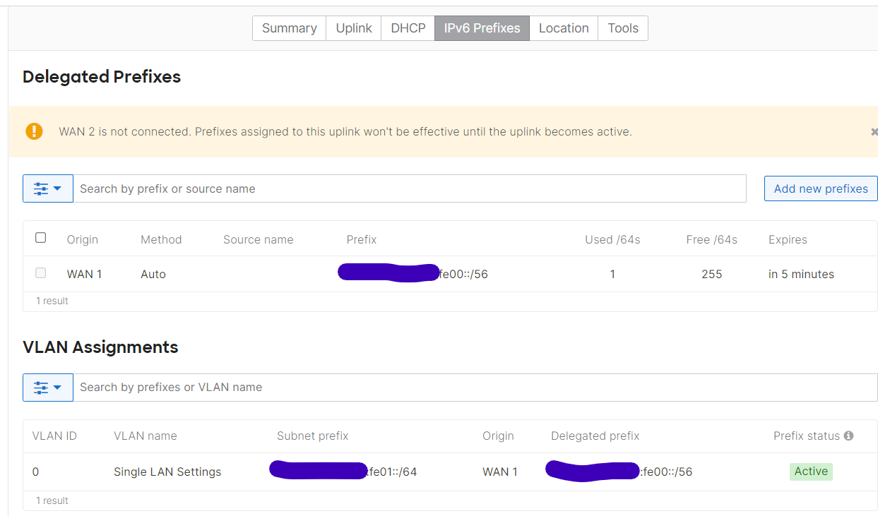Select the IPv6 Prefixes tab
This screenshot has height=516, width=878.
coord(482,28)
